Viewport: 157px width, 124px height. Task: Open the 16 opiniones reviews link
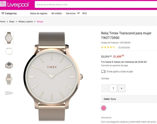pyautogui.click(x=124, y=47)
